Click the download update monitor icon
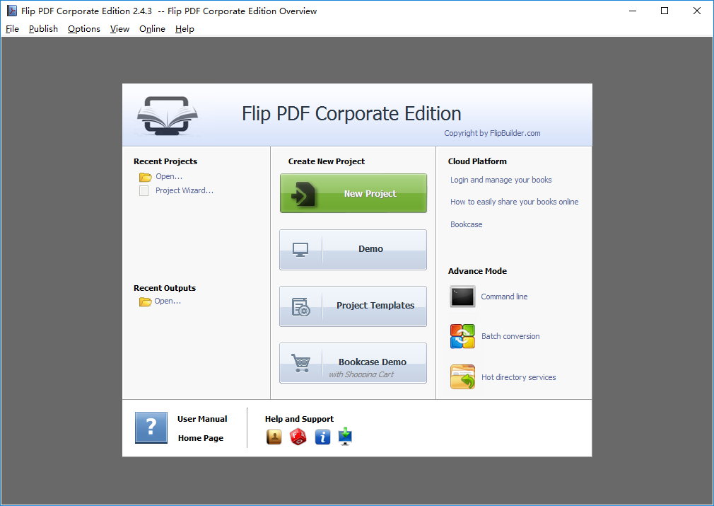Viewport: 714px width, 506px height. [x=346, y=436]
